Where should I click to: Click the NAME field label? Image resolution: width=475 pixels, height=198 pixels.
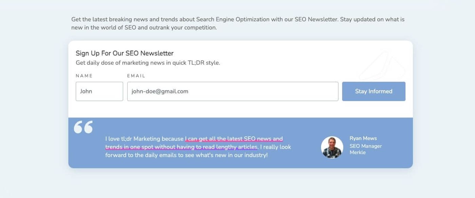click(x=84, y=76)
